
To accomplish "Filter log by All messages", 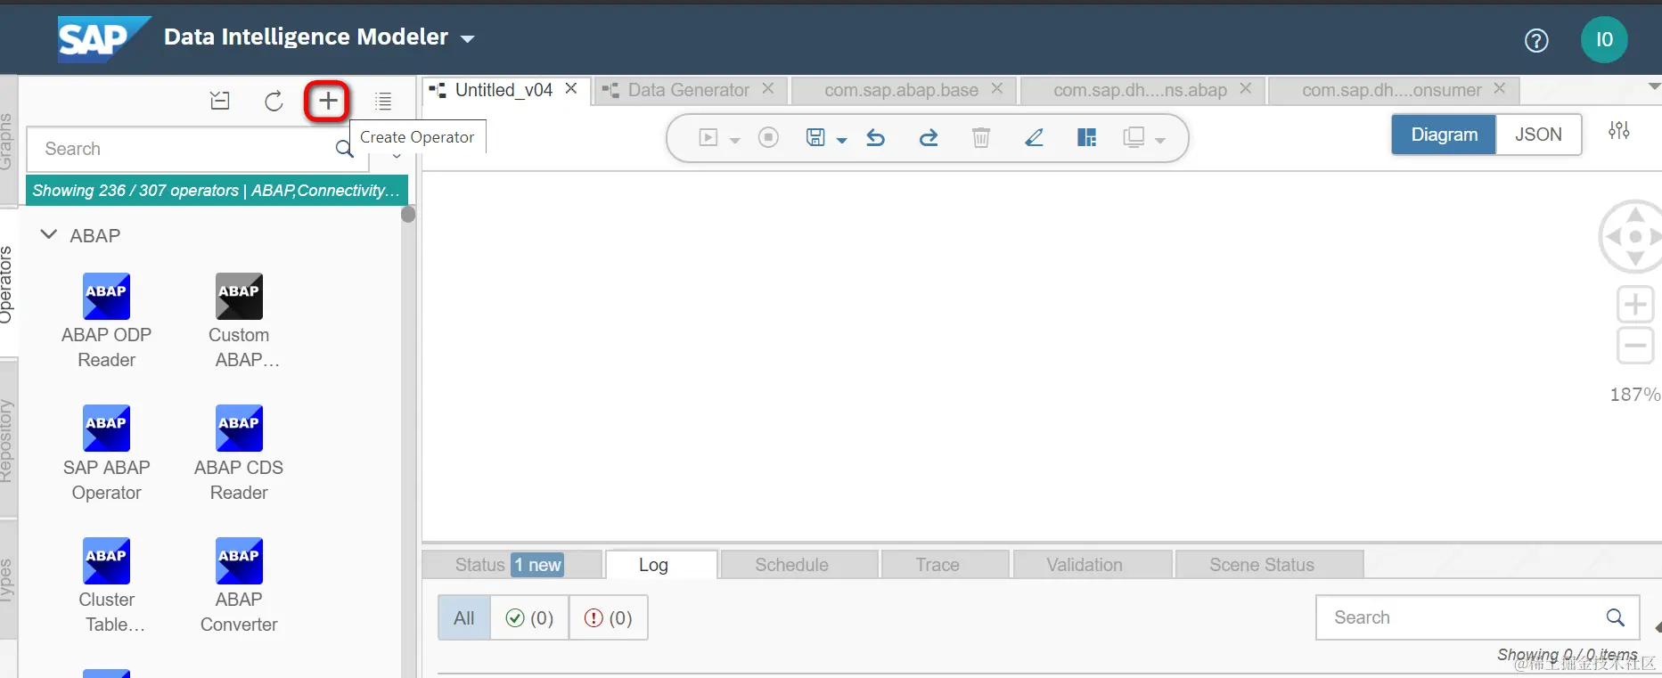I will click(464, 618).
